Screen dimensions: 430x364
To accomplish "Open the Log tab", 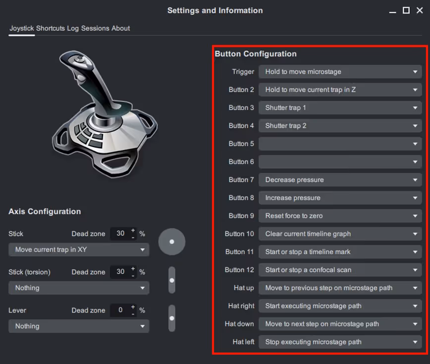I will point(73,28).
